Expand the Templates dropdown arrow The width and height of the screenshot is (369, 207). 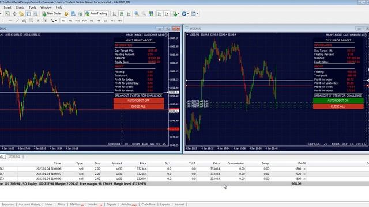197,14
